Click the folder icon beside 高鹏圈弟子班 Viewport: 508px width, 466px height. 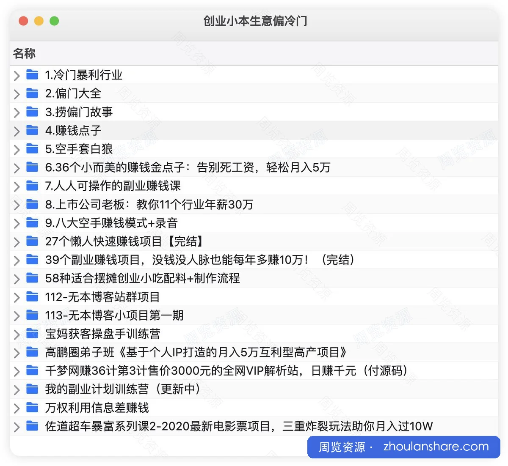tap(32, 352)
